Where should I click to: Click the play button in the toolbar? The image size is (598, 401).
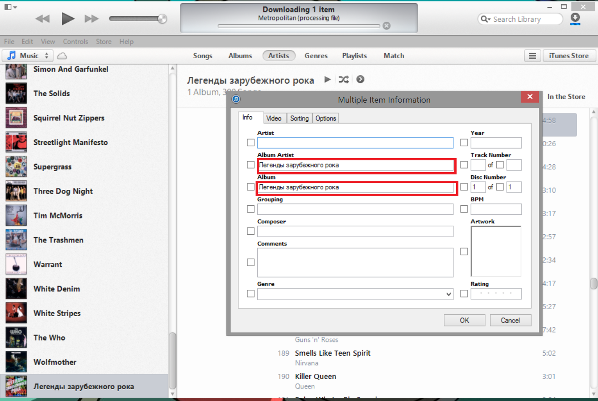(x=68, y=19)
